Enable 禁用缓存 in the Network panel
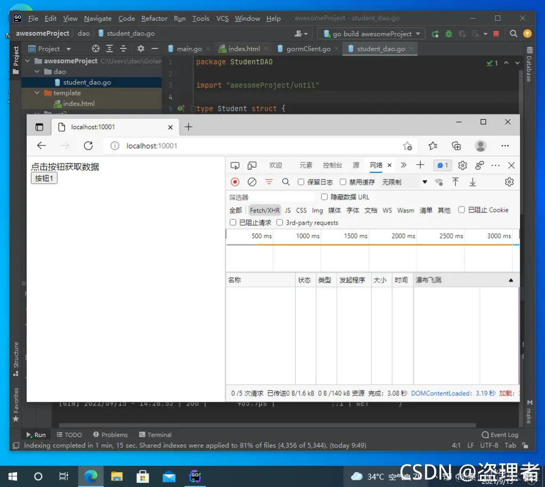Viewport: 545px width, 487px height. (343, 181)
